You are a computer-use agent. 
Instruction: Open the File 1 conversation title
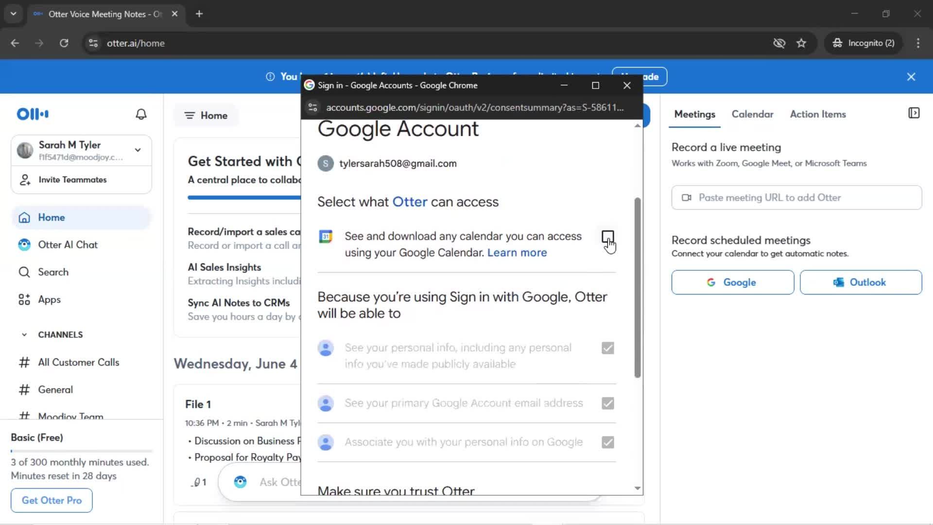tap(198, 404)
